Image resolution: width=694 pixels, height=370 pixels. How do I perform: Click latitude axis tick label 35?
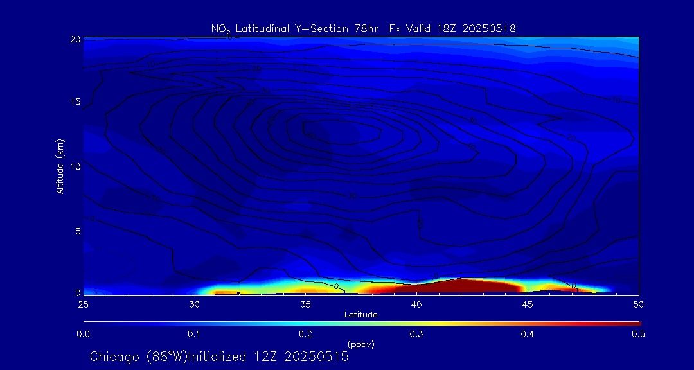(x=305, y=304)
